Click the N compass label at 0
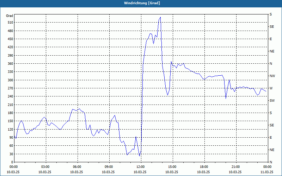Viewport: 282px width, 176px height. click(x=271, y=162)
